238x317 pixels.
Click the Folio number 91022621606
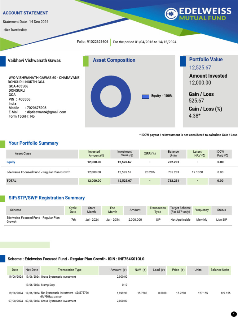point(98,42)
